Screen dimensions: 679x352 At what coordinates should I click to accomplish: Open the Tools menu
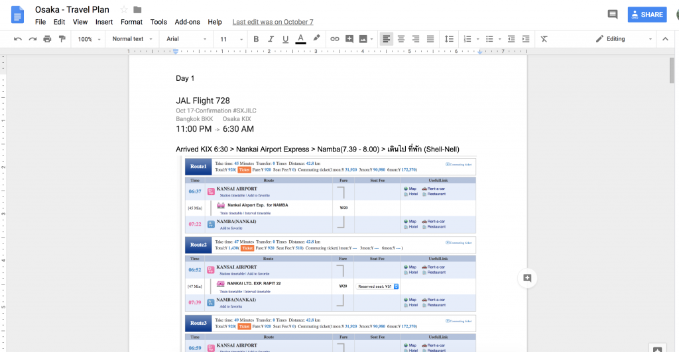pos(158,22)
